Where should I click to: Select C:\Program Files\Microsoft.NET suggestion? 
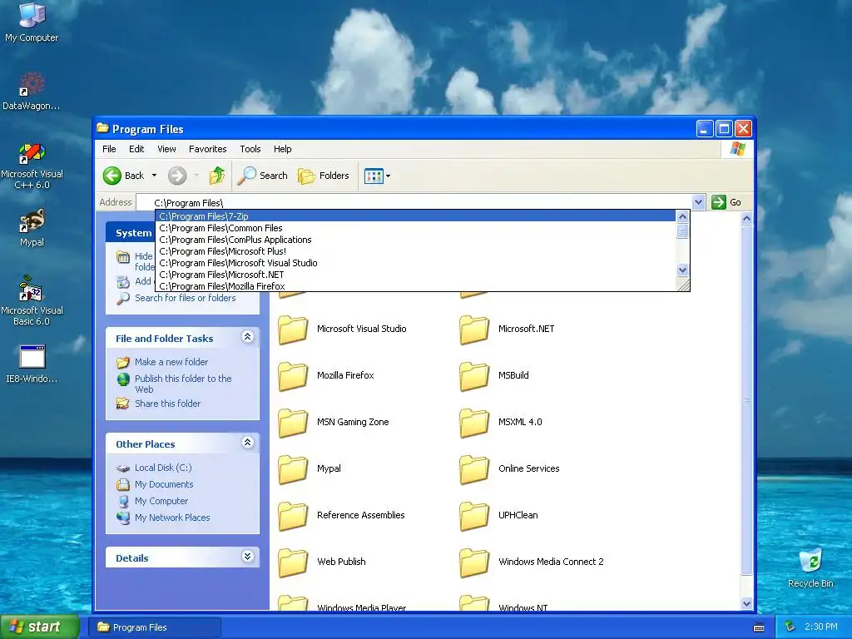coord(416,275)
